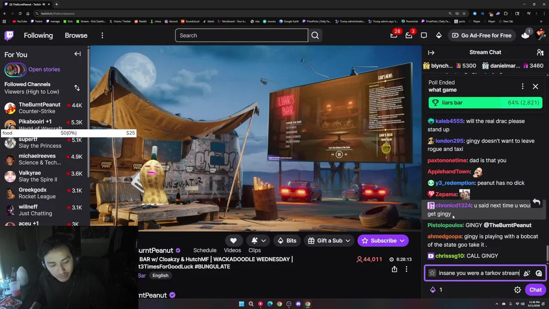Send message with Chat button
This screenshot has width=549, height=309.
click(535, 290)
